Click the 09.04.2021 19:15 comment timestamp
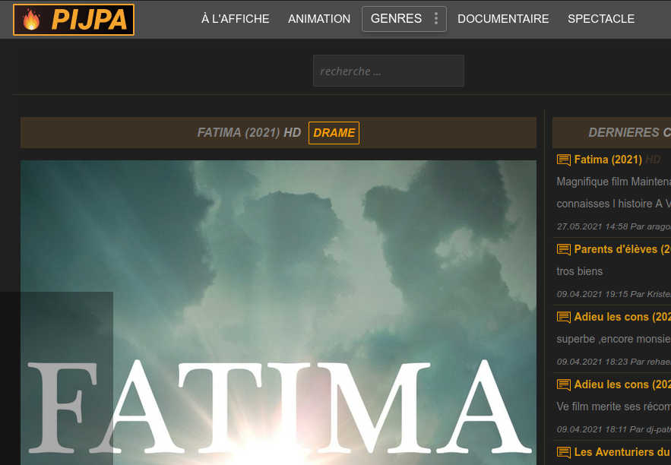Image resolution: width=671 pixels, height=465 pixels. 592,294
